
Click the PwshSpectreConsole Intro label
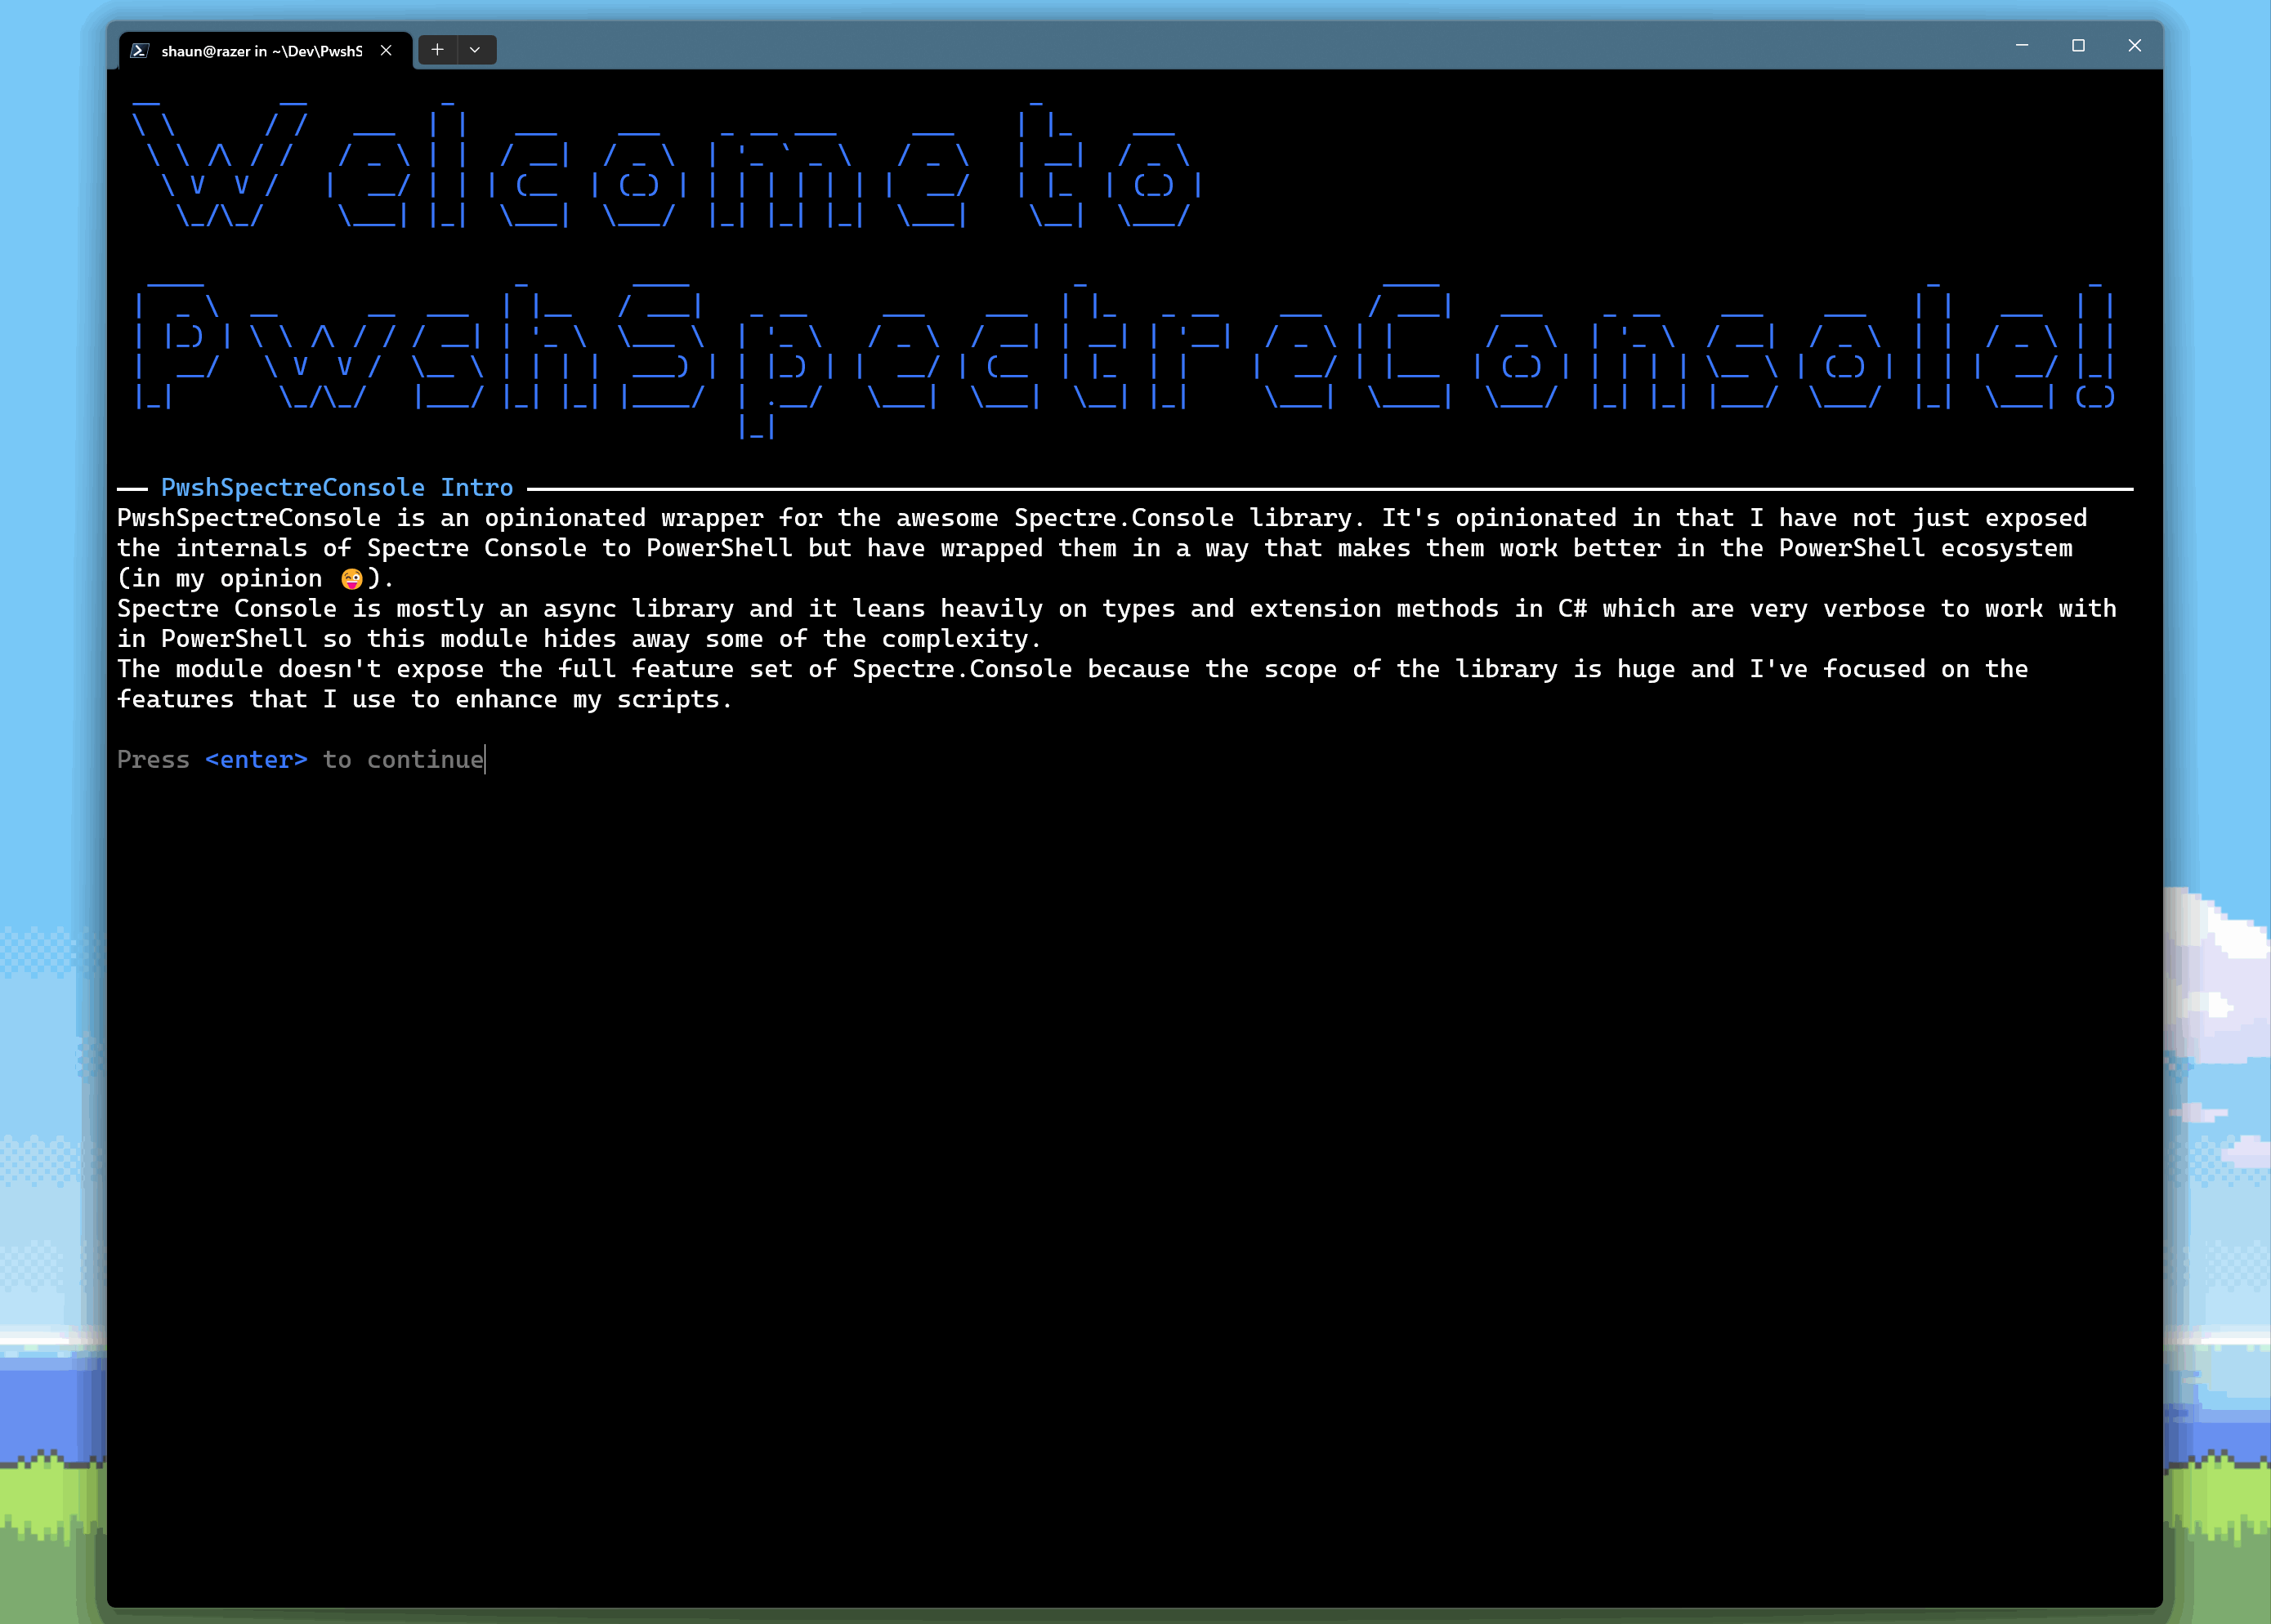click(338, 487)
